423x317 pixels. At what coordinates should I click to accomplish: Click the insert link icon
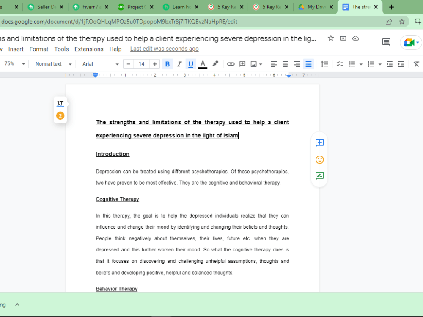pos(231,64)
